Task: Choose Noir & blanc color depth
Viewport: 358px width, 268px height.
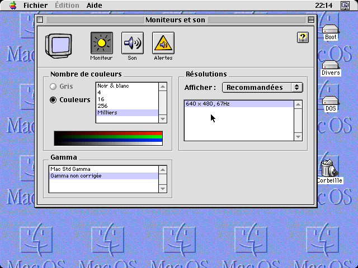Action: click(x=127, y=86)
